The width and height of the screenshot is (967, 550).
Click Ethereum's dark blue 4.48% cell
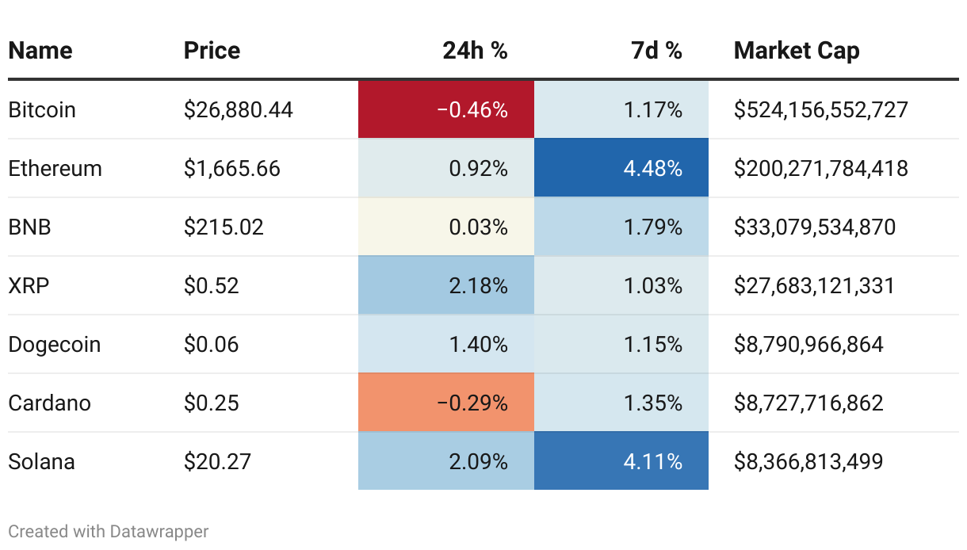pos(621,168)
